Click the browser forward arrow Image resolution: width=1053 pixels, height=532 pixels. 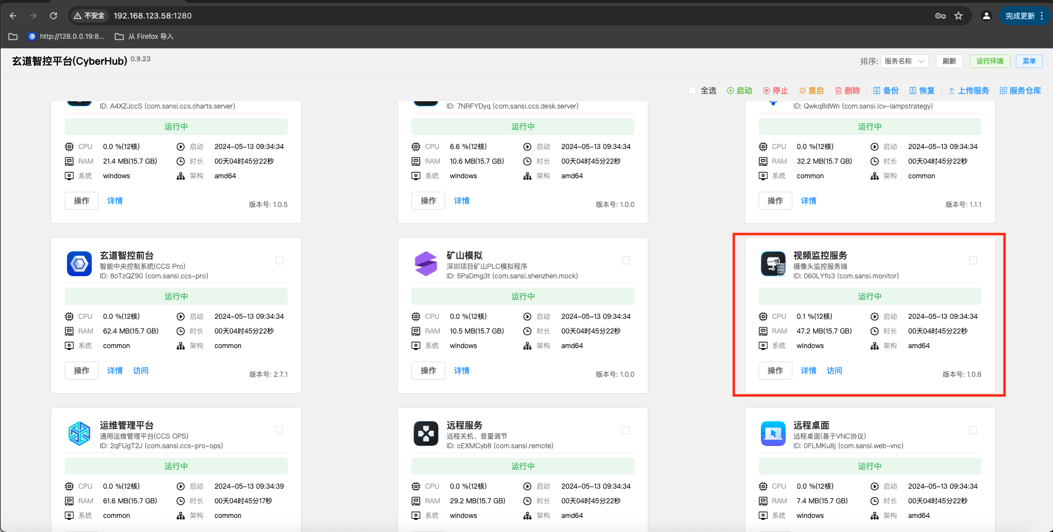click(33, 16)
